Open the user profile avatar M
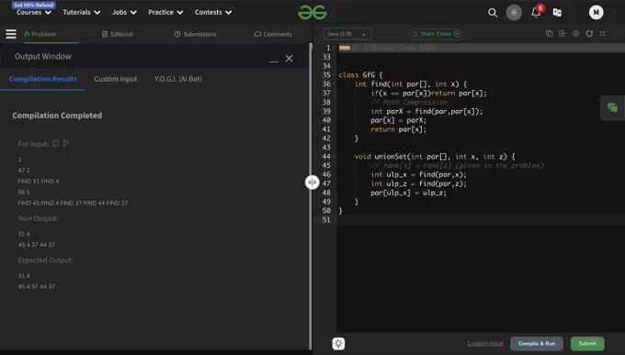 tap(596, 12)
